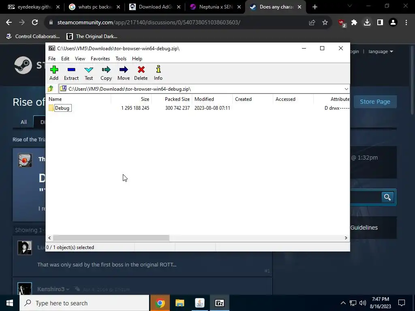Switch to the Neptunia x SEN tab
This screenshot has height=311, width=415.
coord(215,7)
